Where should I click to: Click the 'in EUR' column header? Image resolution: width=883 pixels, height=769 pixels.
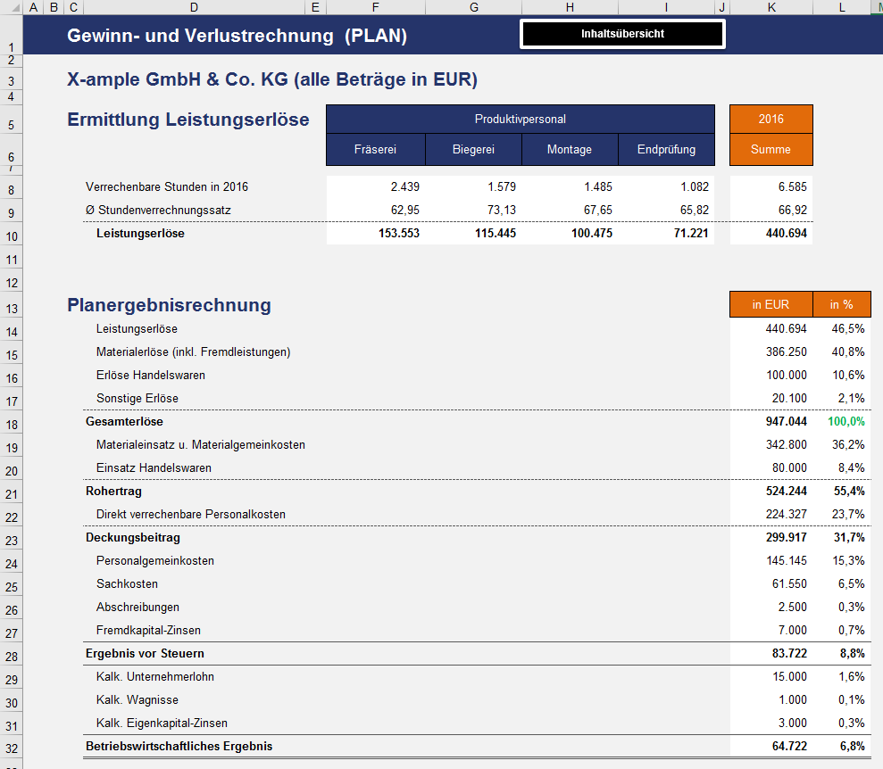(771, 304)
